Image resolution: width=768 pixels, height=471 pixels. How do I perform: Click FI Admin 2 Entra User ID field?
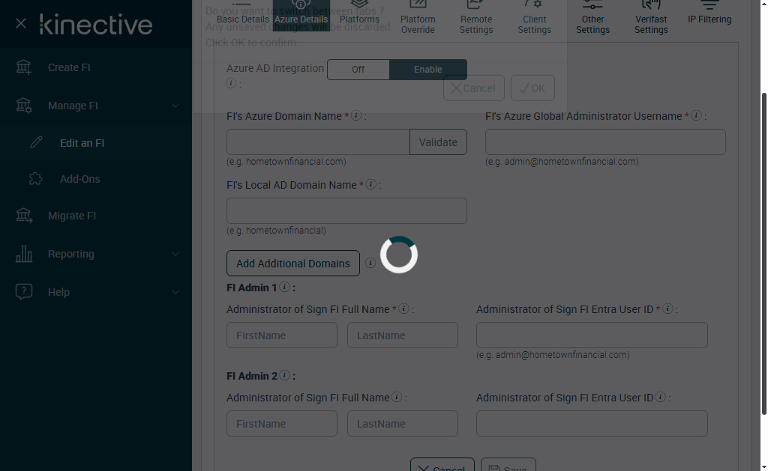(x=592, y=424)
